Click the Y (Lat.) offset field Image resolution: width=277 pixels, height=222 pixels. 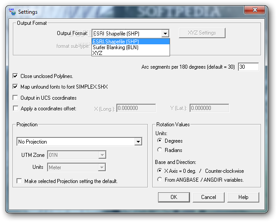point(210,108)
